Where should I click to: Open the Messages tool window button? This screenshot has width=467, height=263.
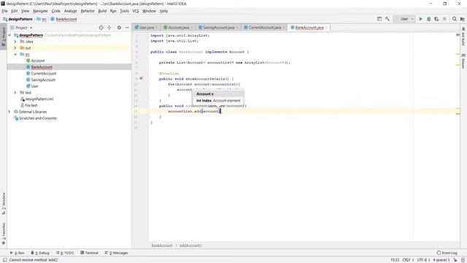coord(116,253)
